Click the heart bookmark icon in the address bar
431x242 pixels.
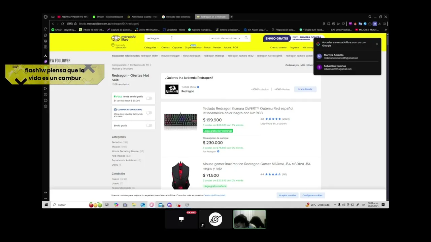click(x=343, y=24)
